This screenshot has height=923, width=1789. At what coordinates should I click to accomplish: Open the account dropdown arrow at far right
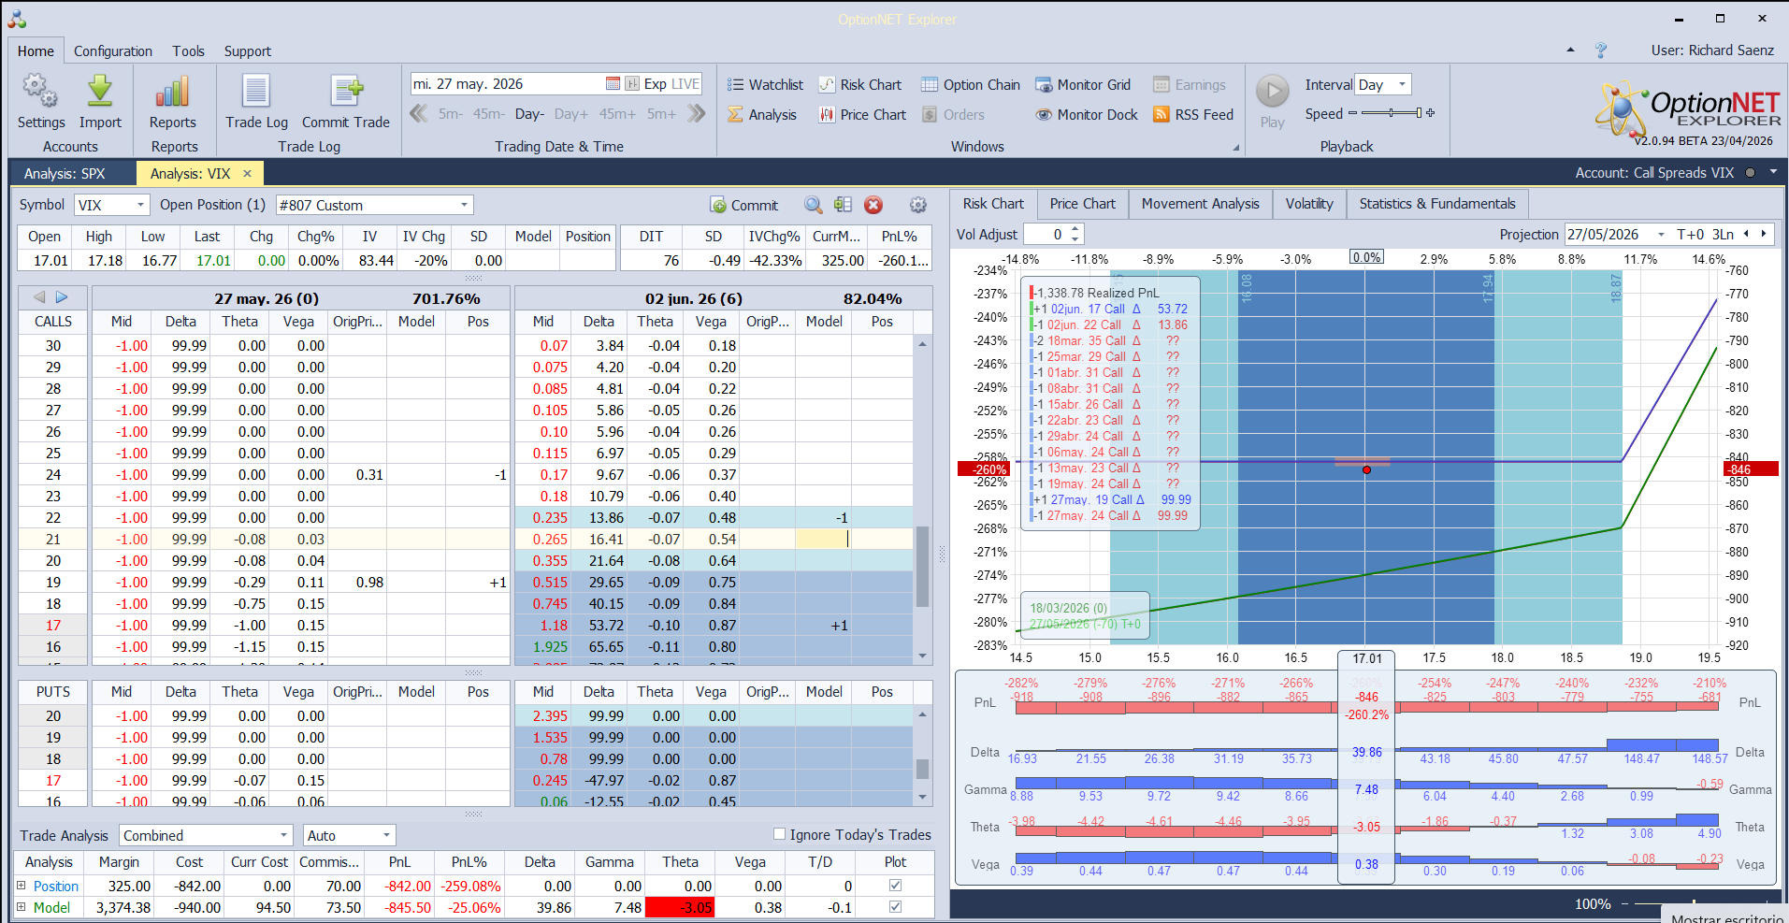pos(1773,172)
